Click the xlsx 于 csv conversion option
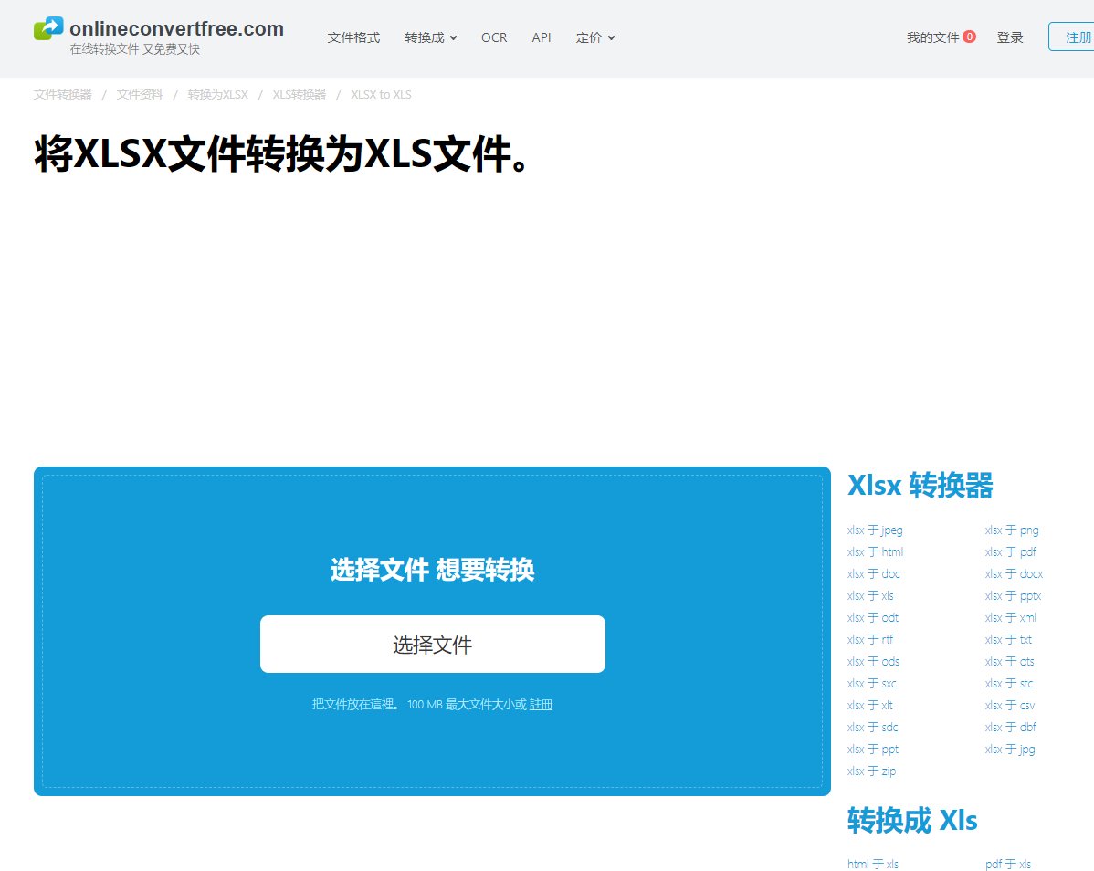The height and width of the screenshot is (871, 1094). 1008,705
